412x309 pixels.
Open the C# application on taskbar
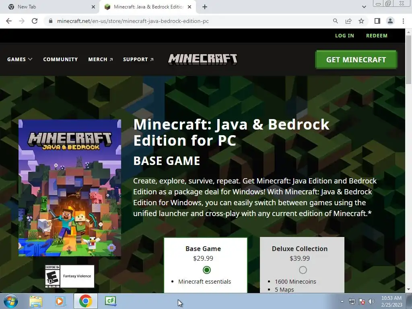pos(110,301)
